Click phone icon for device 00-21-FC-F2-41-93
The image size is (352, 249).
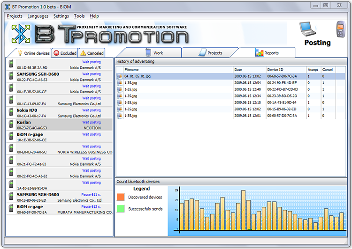click(11, 160)
